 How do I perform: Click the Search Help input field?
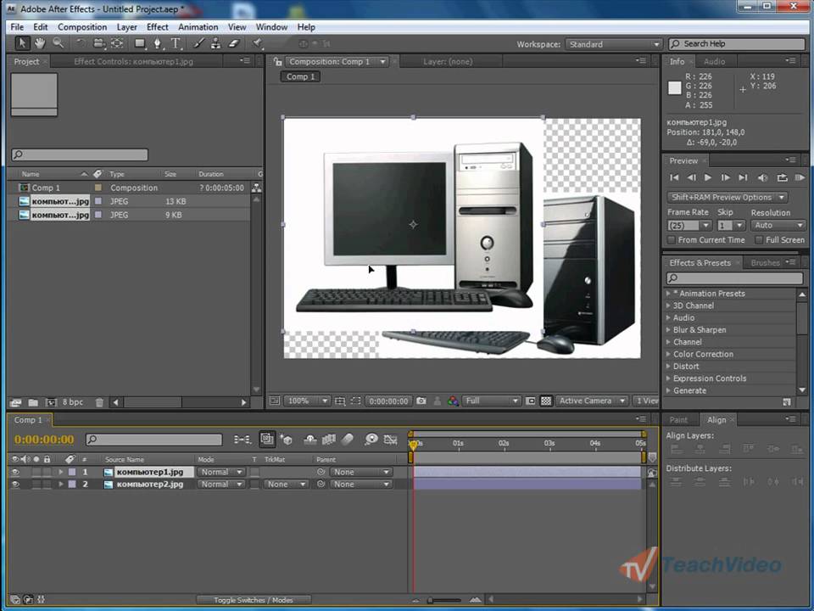click(x=738, y=44)
